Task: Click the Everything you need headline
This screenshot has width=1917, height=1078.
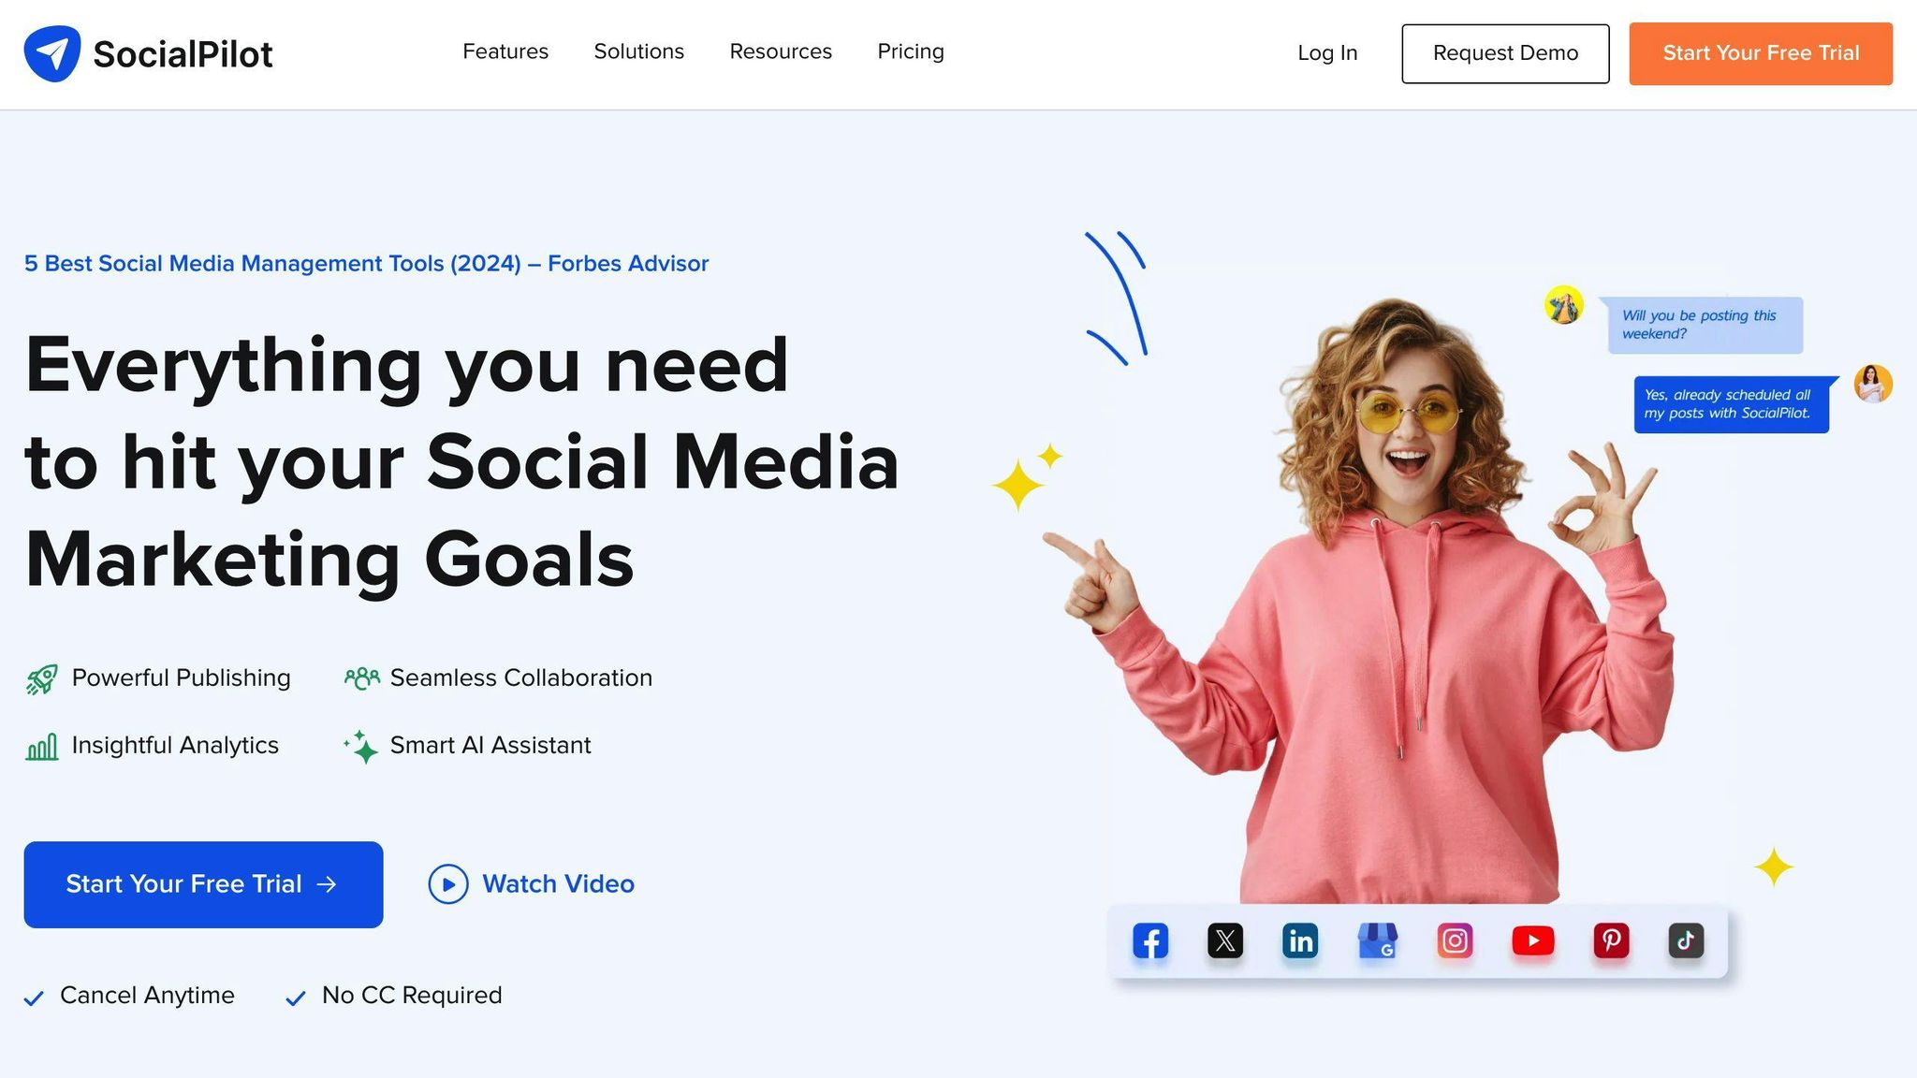Action: [x=461, y=462]
